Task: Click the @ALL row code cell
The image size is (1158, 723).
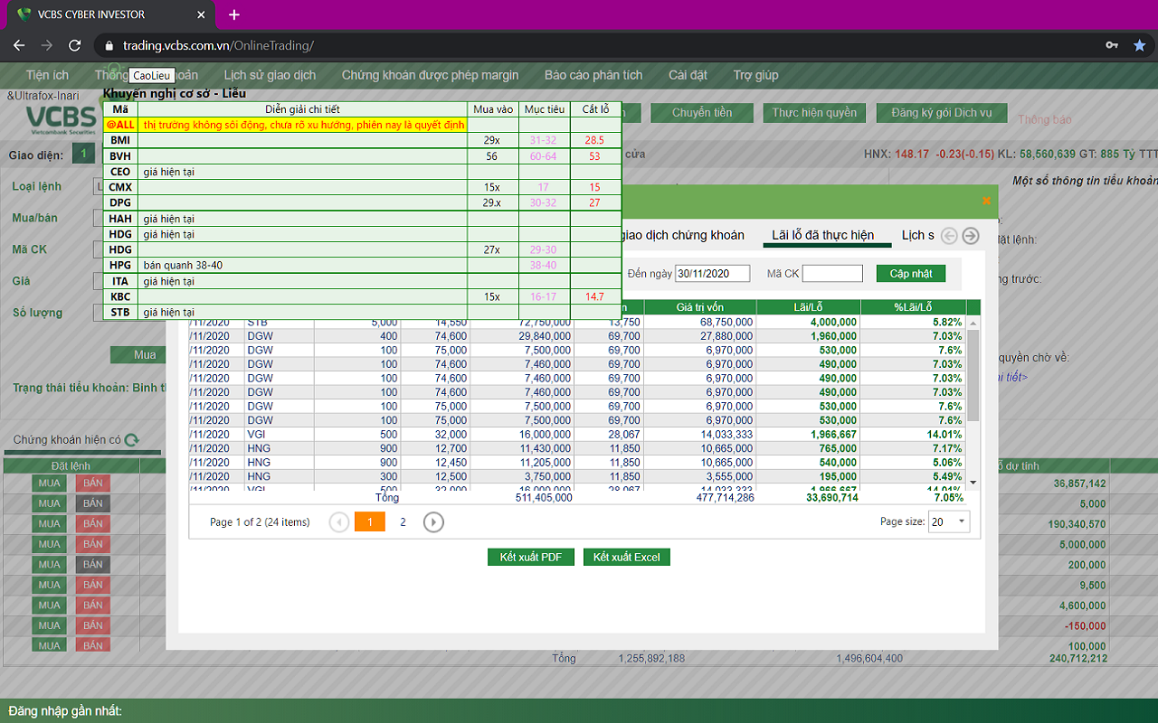Action: [120, 125]
